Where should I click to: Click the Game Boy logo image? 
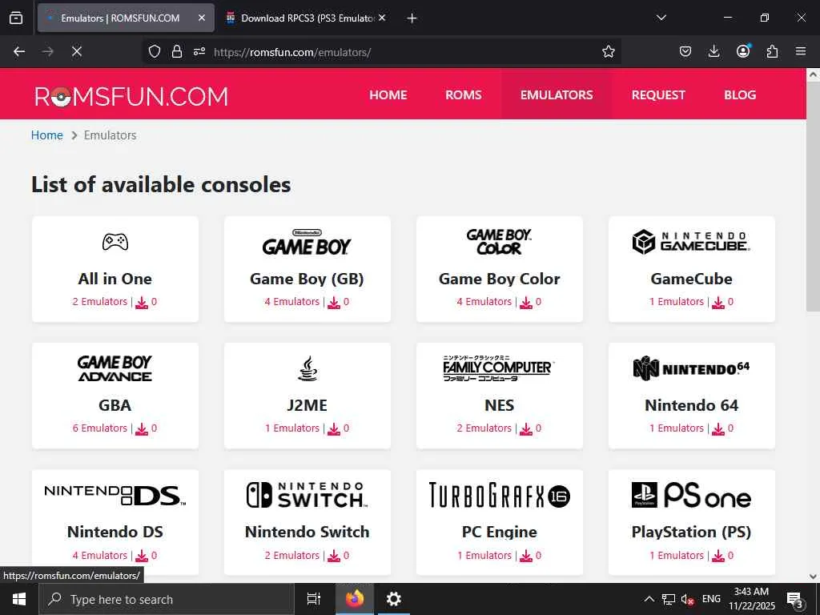[307, 243]
